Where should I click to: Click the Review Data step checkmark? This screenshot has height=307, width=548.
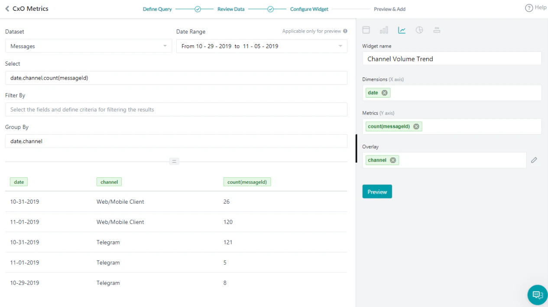coord(270,9)
